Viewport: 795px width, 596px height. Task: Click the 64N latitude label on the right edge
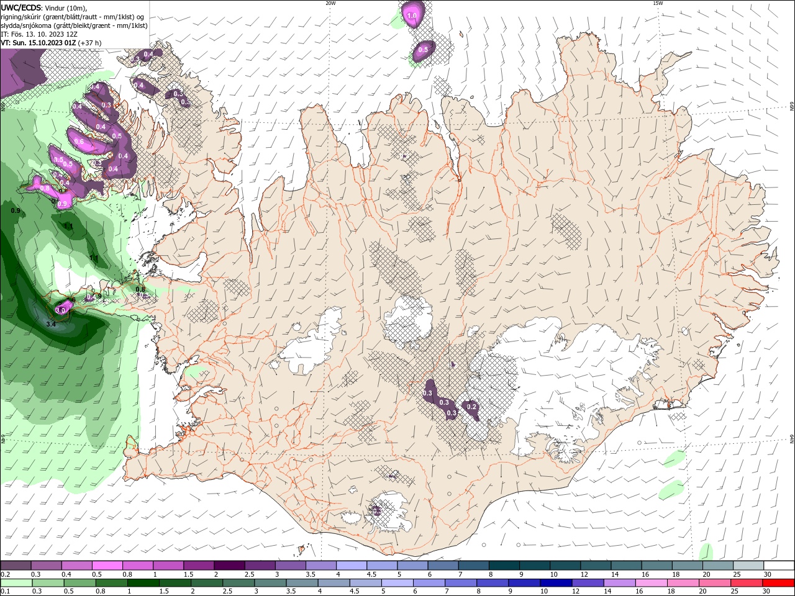tap(792, 439)
